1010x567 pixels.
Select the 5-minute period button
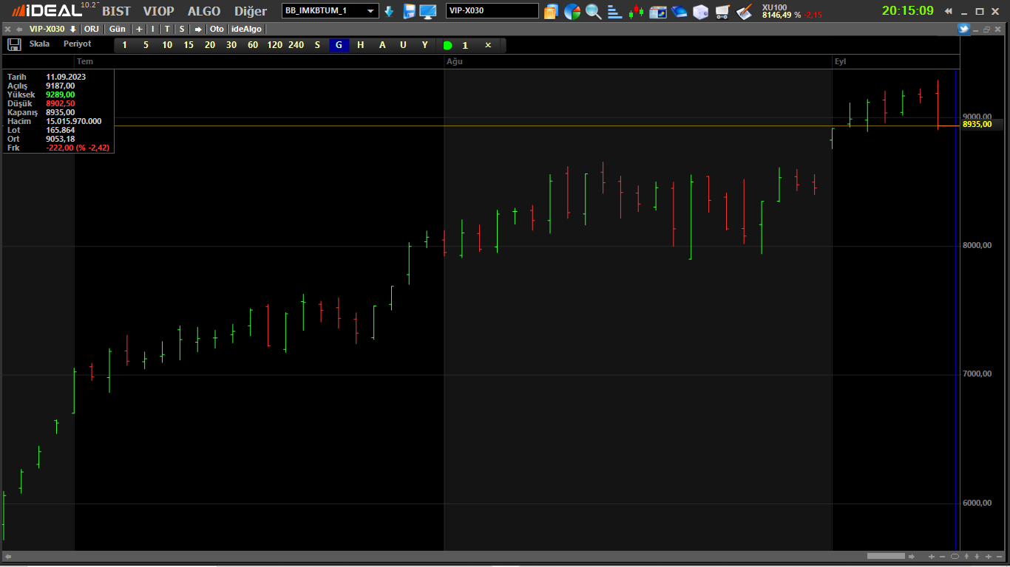pyautogui.click(x=146, y=45)
